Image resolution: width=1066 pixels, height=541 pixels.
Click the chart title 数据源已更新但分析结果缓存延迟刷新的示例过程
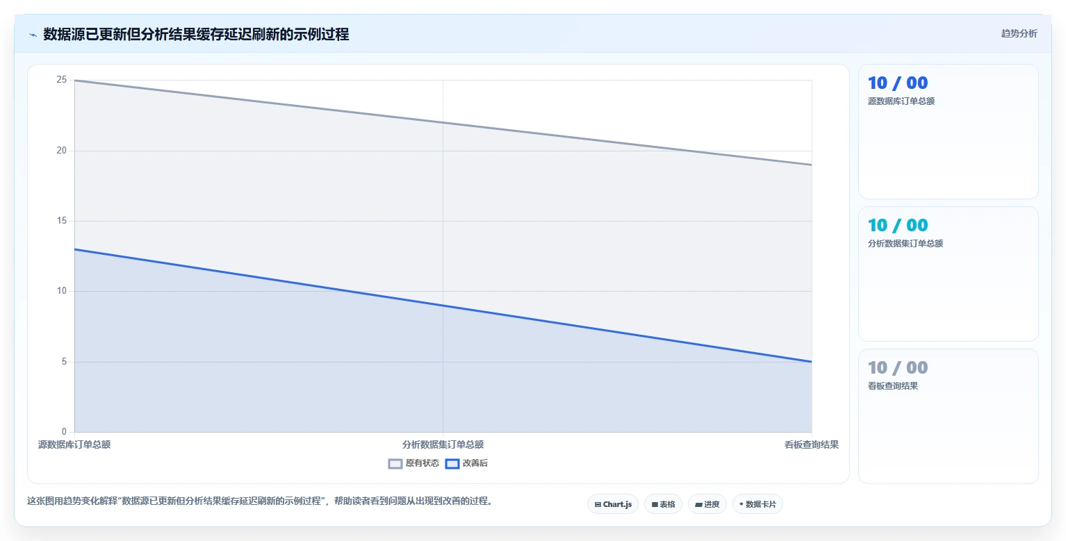pyautogui.click(x=196, y=34)
